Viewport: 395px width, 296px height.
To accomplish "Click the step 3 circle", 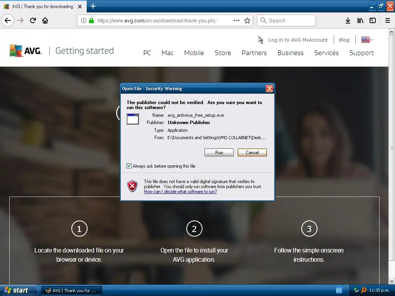I will [x=309, y=229].
